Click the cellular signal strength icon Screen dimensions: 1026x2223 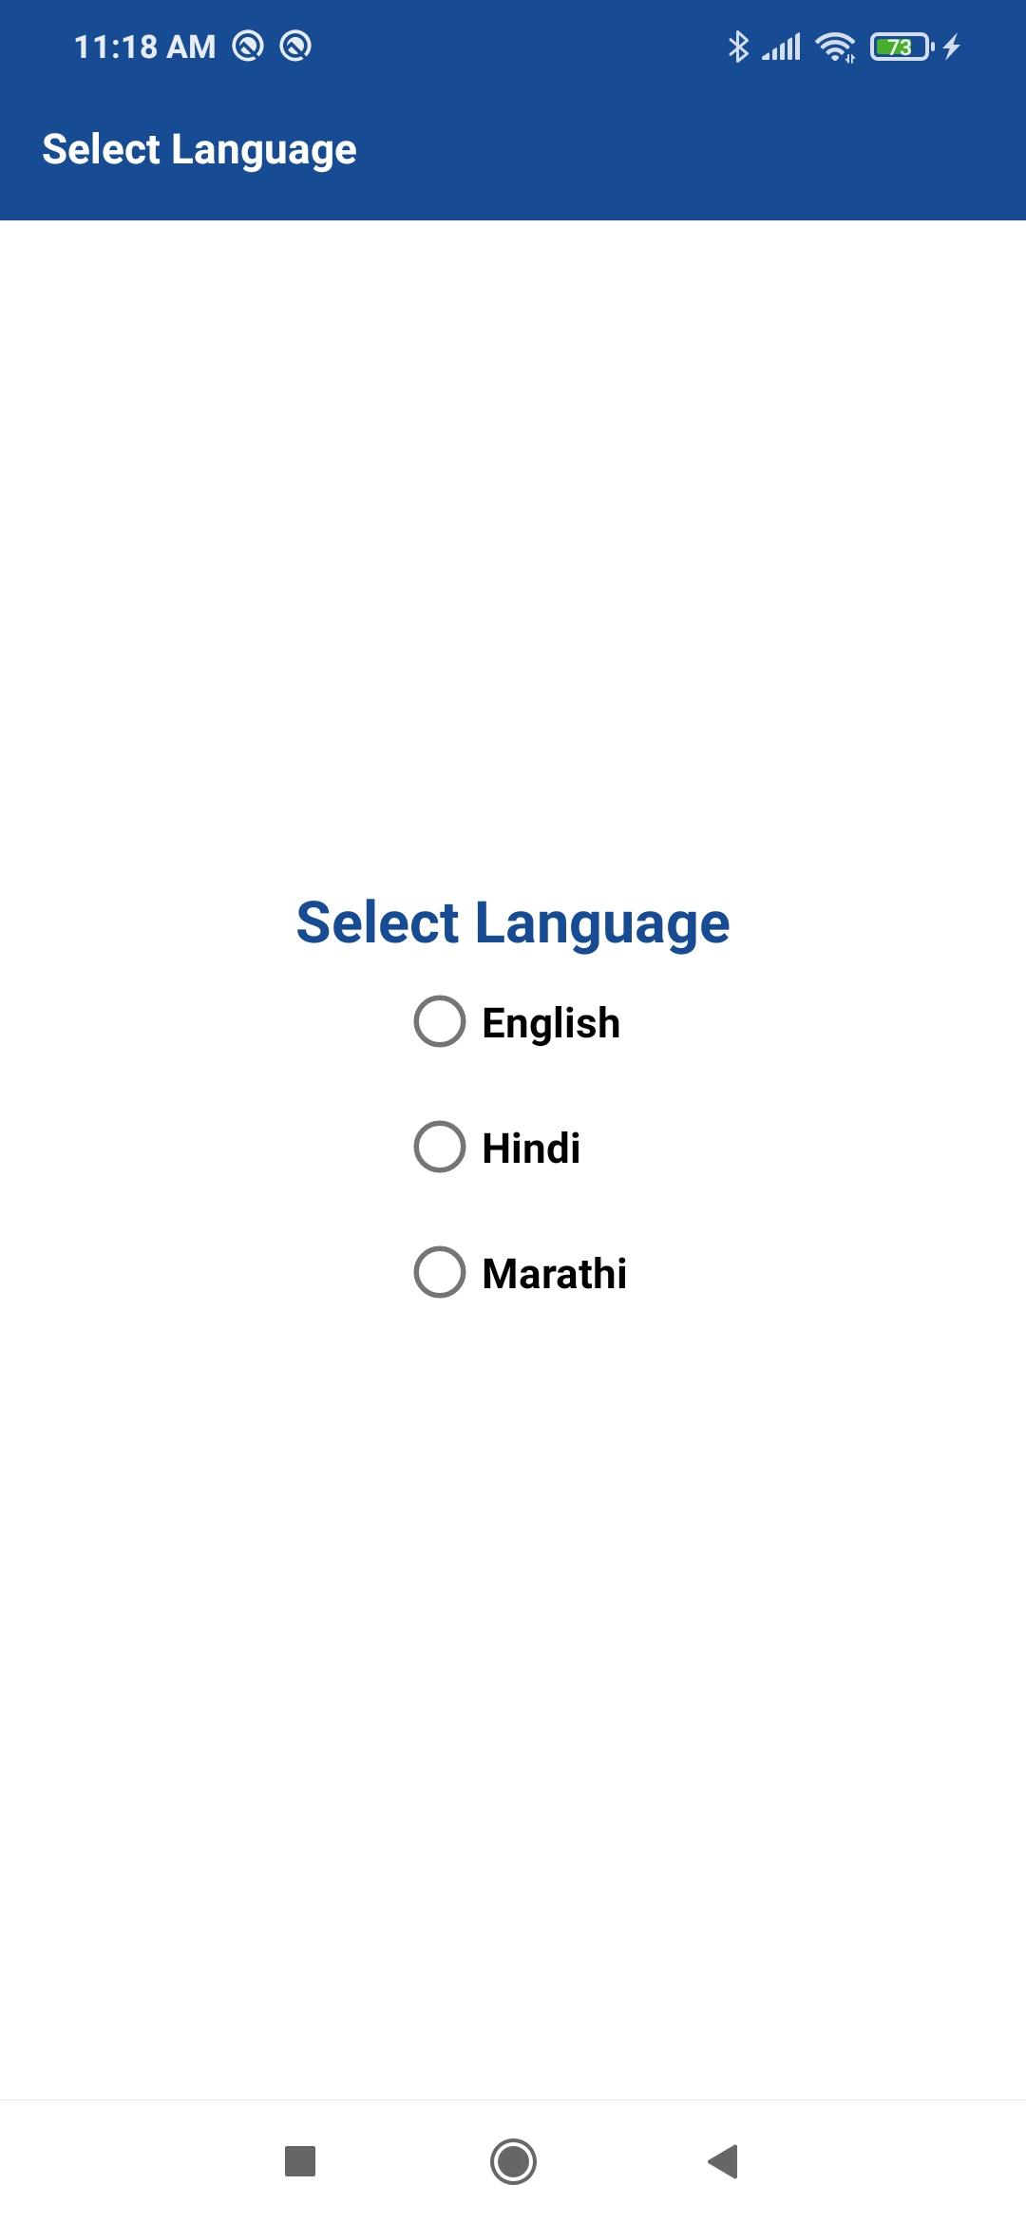pyautogui.click(x=782, y=47)
